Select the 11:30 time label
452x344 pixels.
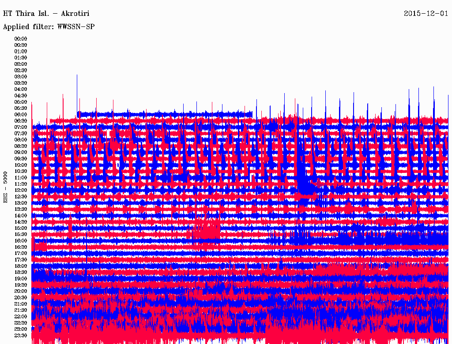pos(21,184)
